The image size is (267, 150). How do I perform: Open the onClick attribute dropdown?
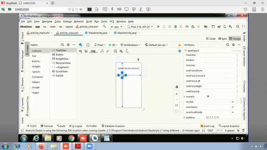click(233, 102)
